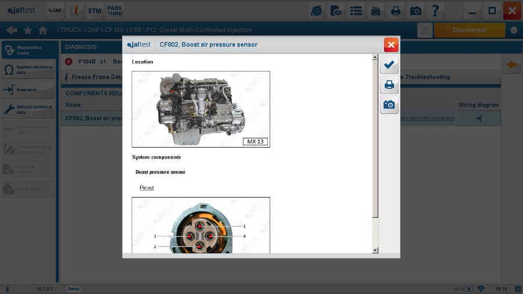523x294 pixels.
Task: Click the favorites star icon
Action: point(28,30)
